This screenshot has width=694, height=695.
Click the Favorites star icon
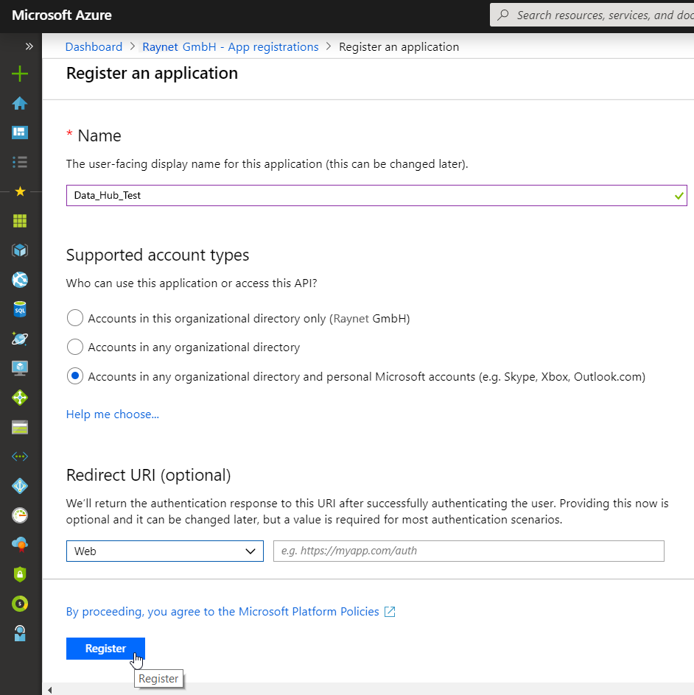[x=20, y=191]
